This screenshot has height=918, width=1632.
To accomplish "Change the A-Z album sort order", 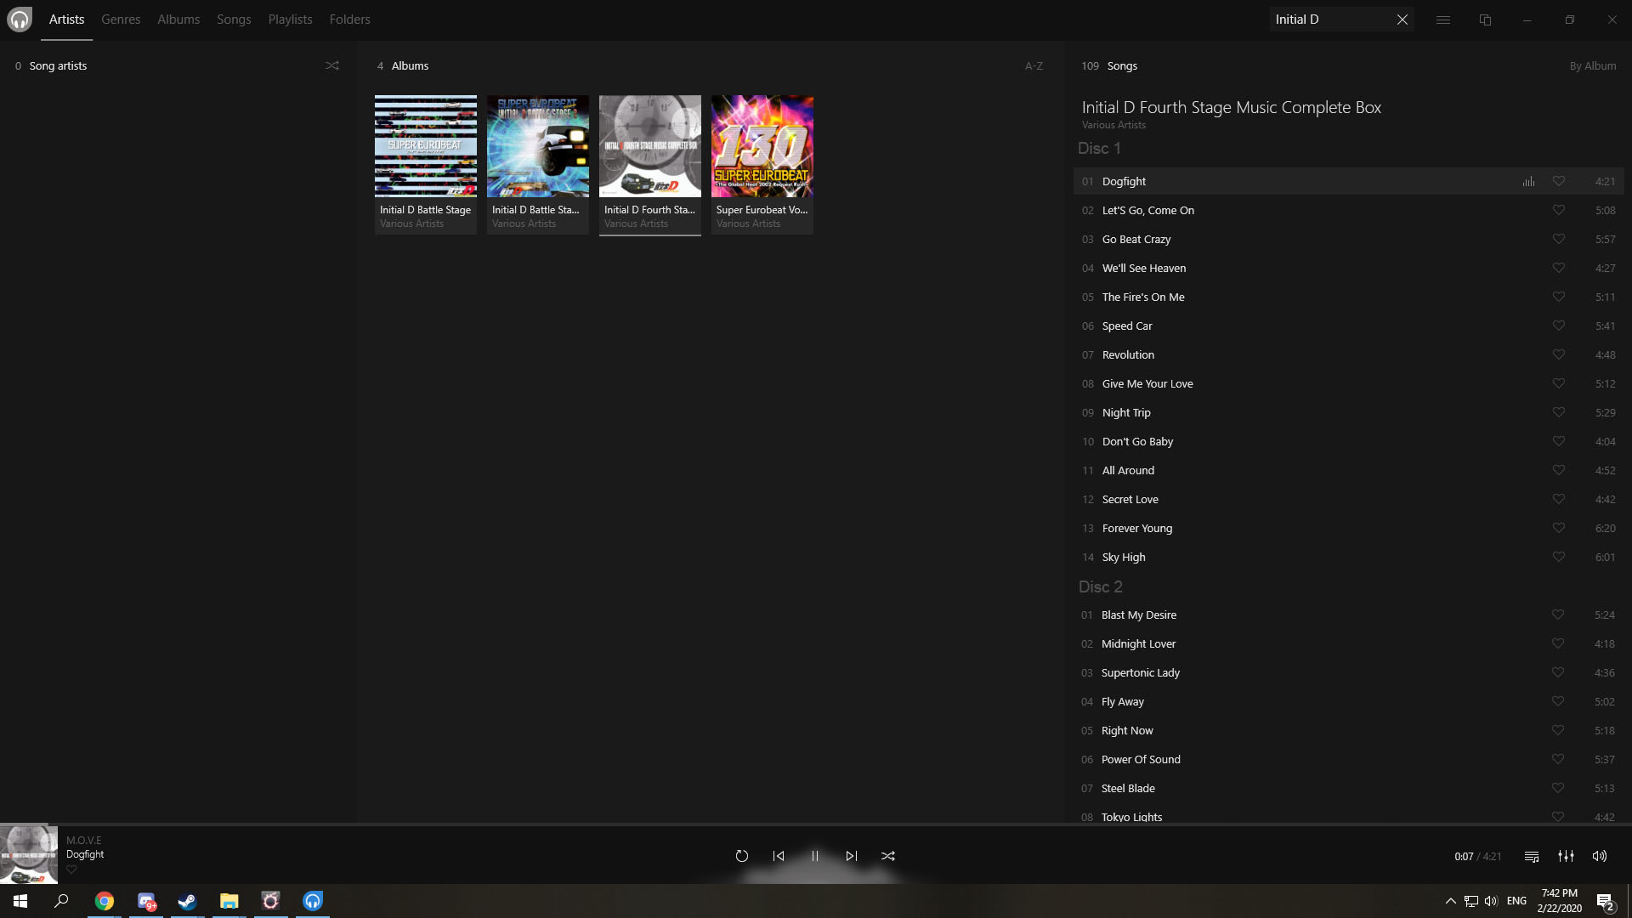I will (1034, 65).
